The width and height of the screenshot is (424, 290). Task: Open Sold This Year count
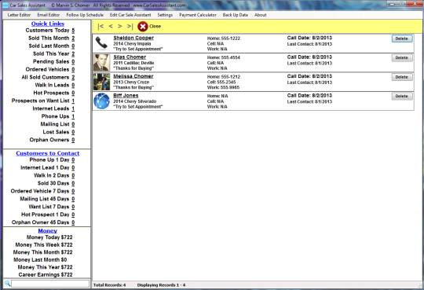[x=73, y=54]
